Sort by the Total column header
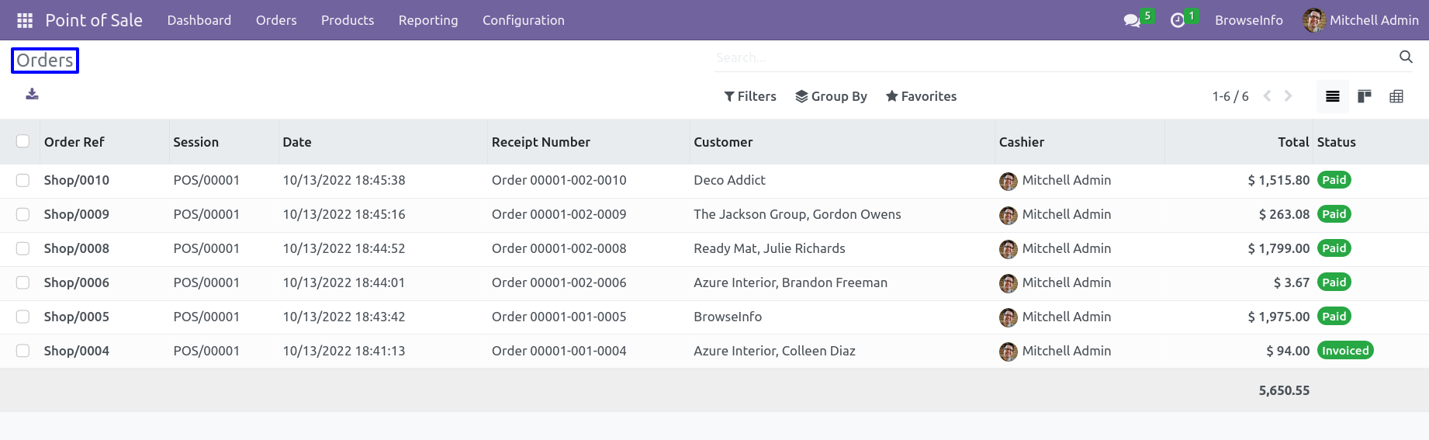1429x440 pixels. (1293, 142)
